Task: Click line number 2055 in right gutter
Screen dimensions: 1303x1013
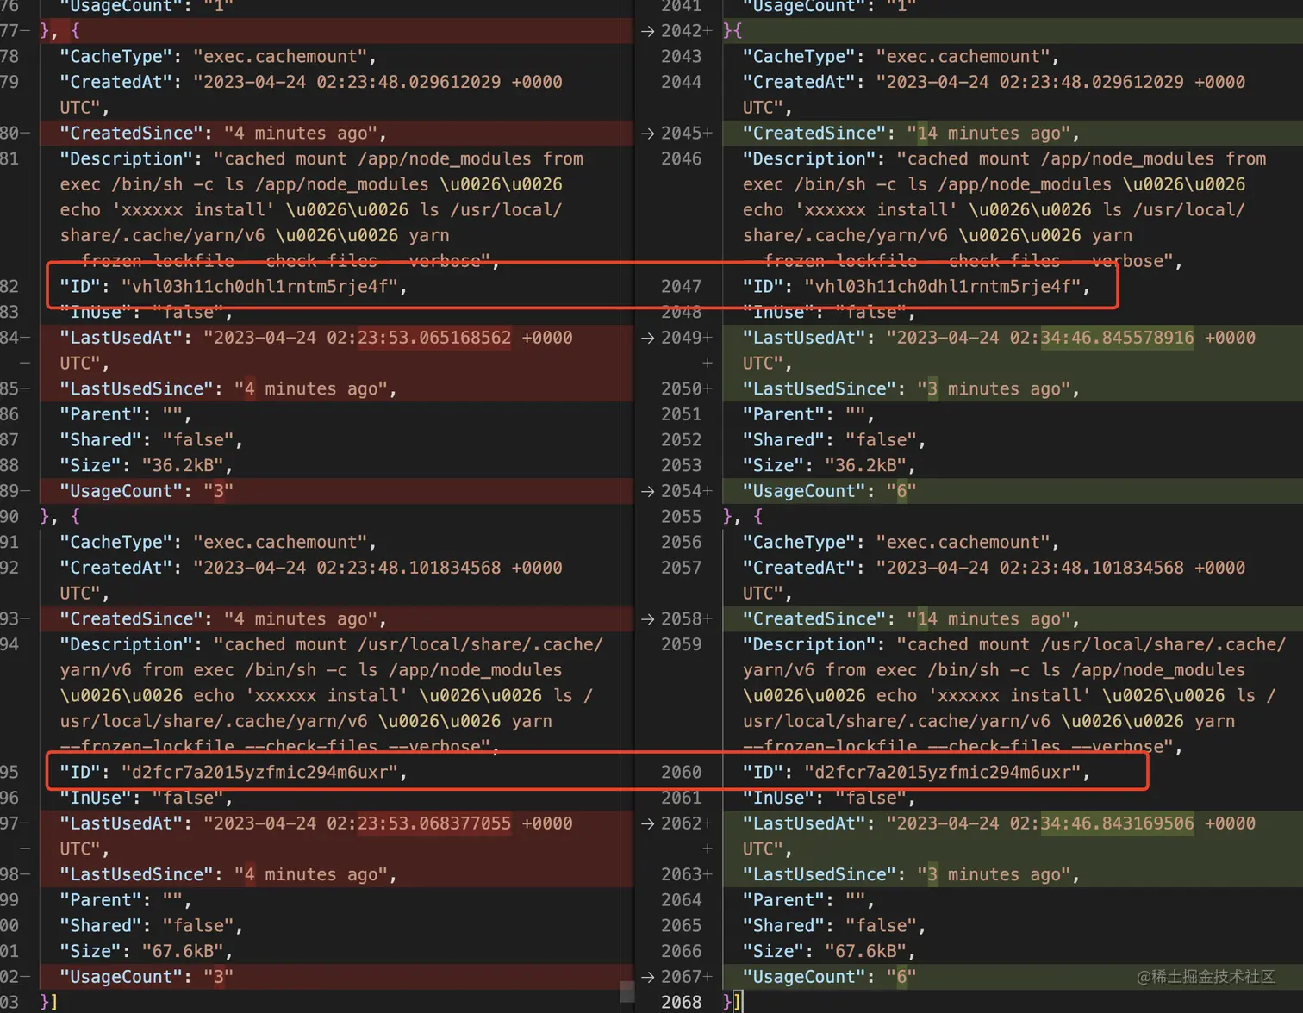Action: tap(681, 517)
